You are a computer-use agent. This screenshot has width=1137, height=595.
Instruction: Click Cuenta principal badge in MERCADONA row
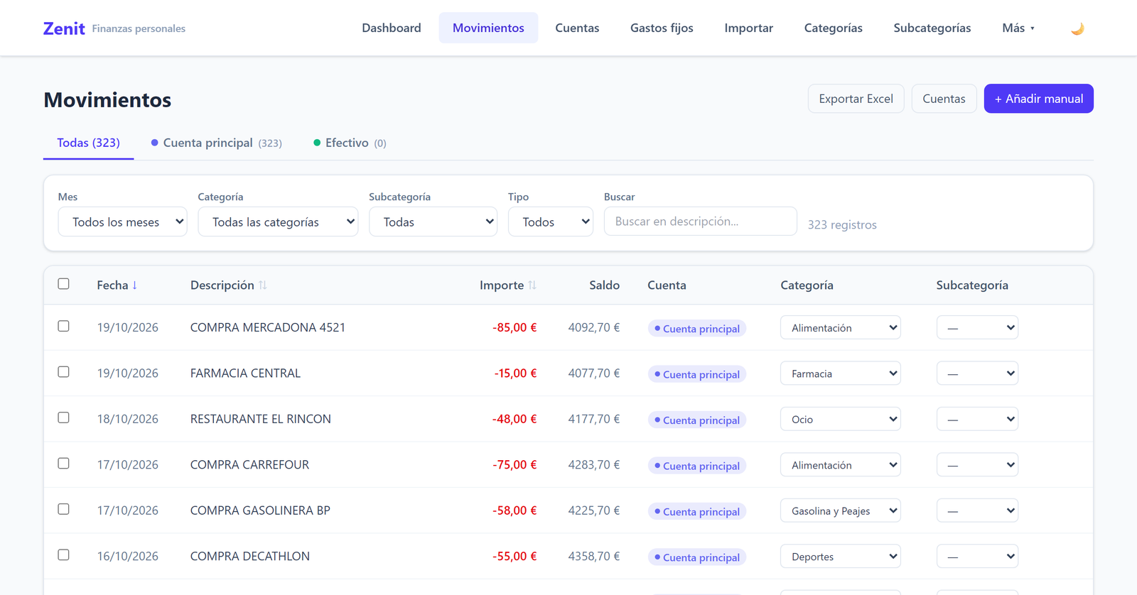click(696, 329)
